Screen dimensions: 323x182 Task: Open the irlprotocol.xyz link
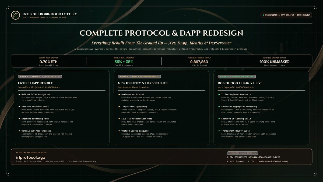click(30, 157)
